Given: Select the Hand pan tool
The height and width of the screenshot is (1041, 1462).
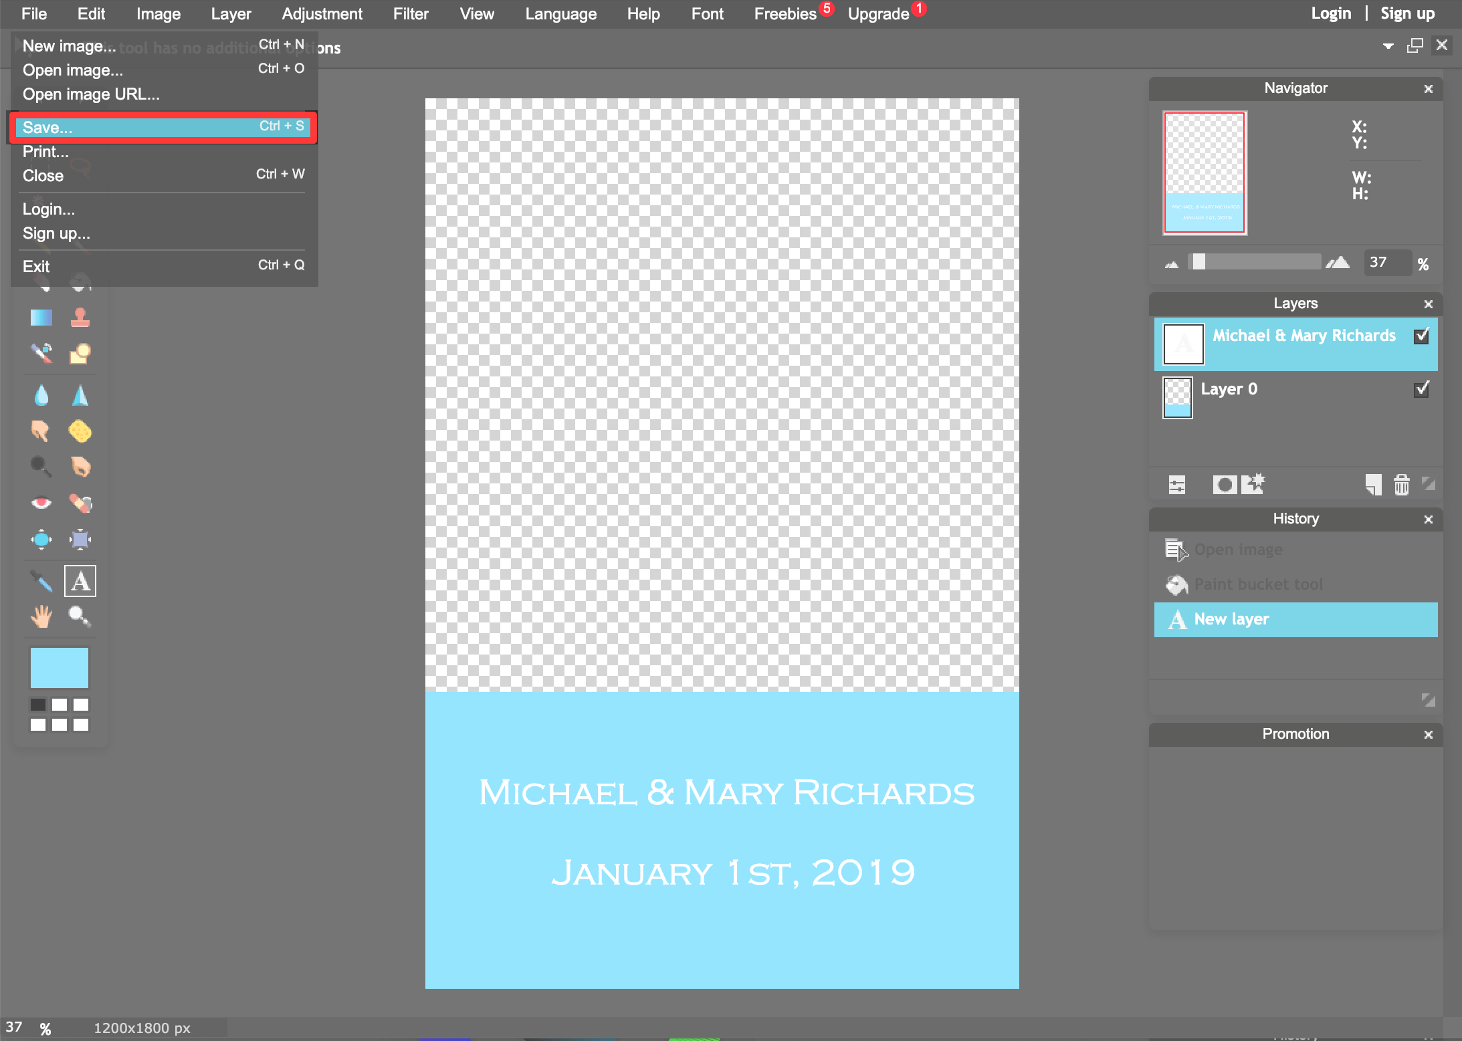Looking at the screenshot, I should (41, 616).
